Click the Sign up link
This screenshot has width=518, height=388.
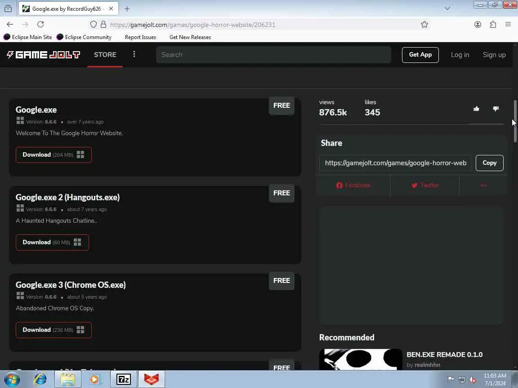(x=494, y=55)
